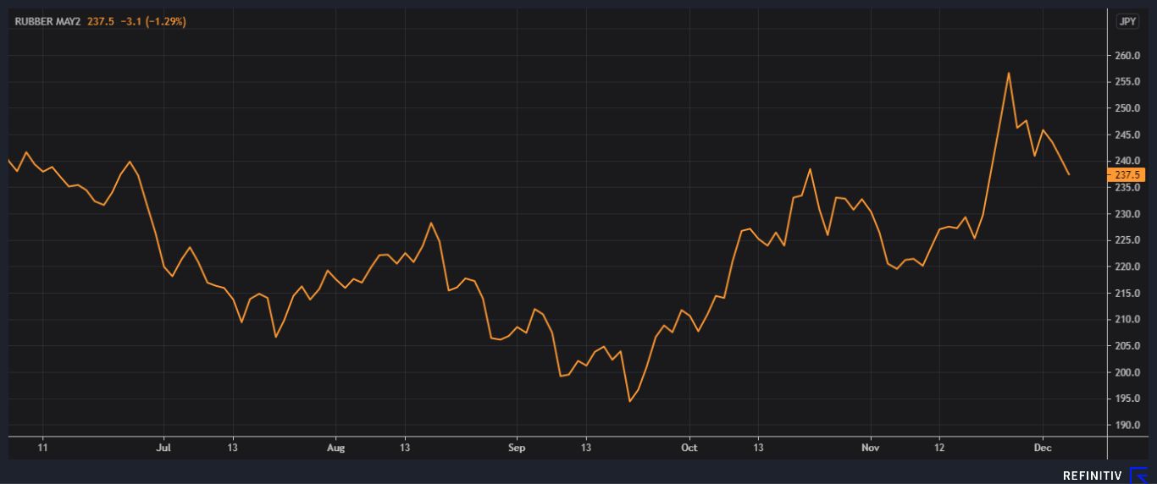Click the Oct date axis label
1157x484 pixels.
tap(689, 447)
